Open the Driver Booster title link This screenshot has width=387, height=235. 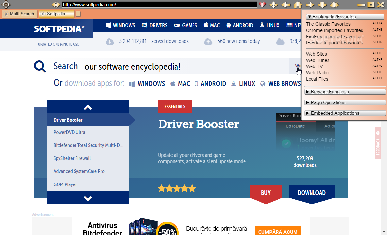coord(198,124)
